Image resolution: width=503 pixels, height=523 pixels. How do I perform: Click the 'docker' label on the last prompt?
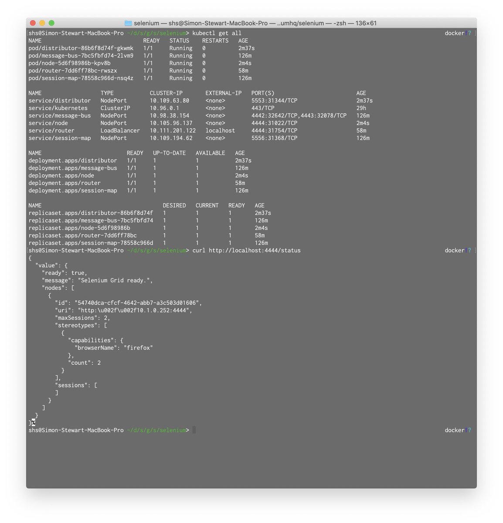[x=455, y=430]
